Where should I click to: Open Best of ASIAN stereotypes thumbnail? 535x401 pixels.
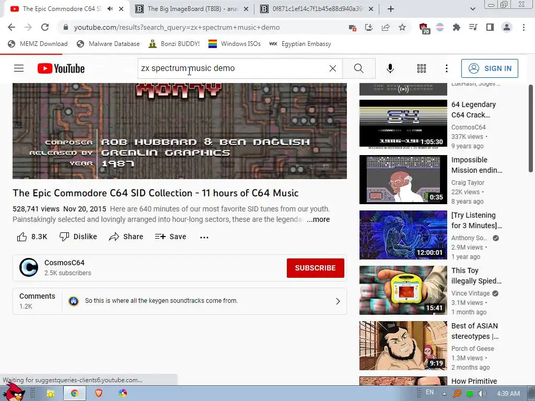coord(403,346)
